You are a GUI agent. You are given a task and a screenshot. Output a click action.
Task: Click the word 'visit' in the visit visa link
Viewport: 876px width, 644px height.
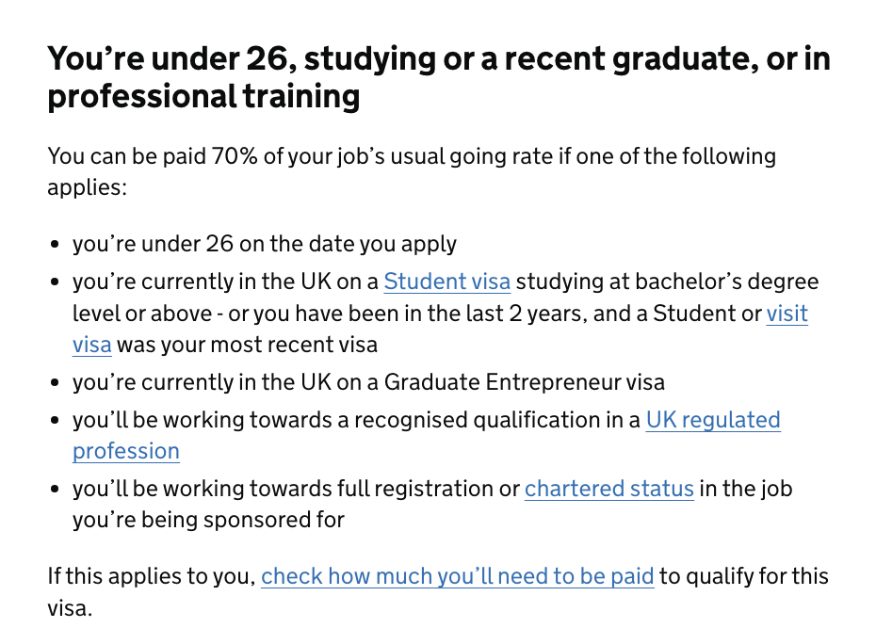coord(787,314)
